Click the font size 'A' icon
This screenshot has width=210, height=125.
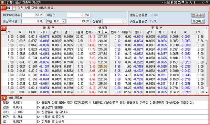click(191, 2)
